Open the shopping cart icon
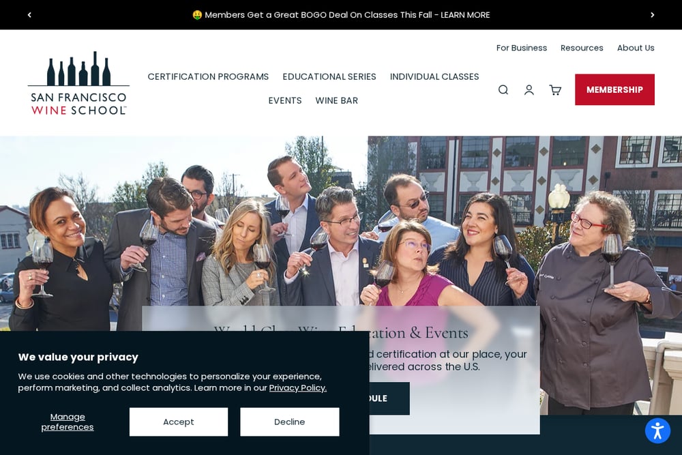 click(x=555, y=89)
